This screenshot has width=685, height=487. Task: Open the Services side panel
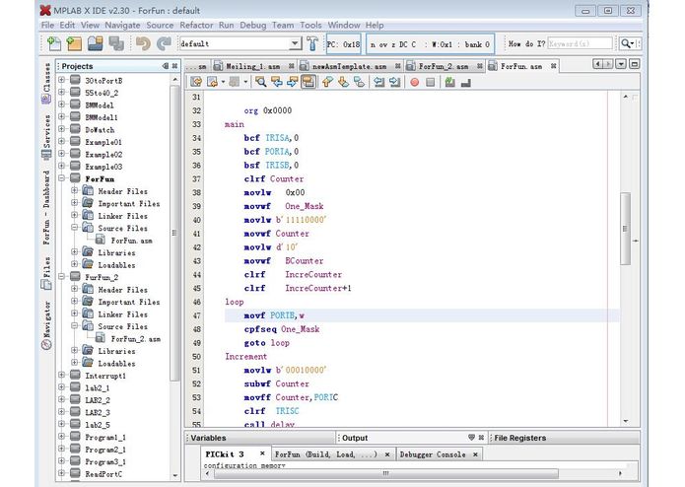pos(46,137)
